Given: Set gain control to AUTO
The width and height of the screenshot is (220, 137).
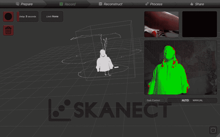Looking at the screenshot, I should (185, 100).
